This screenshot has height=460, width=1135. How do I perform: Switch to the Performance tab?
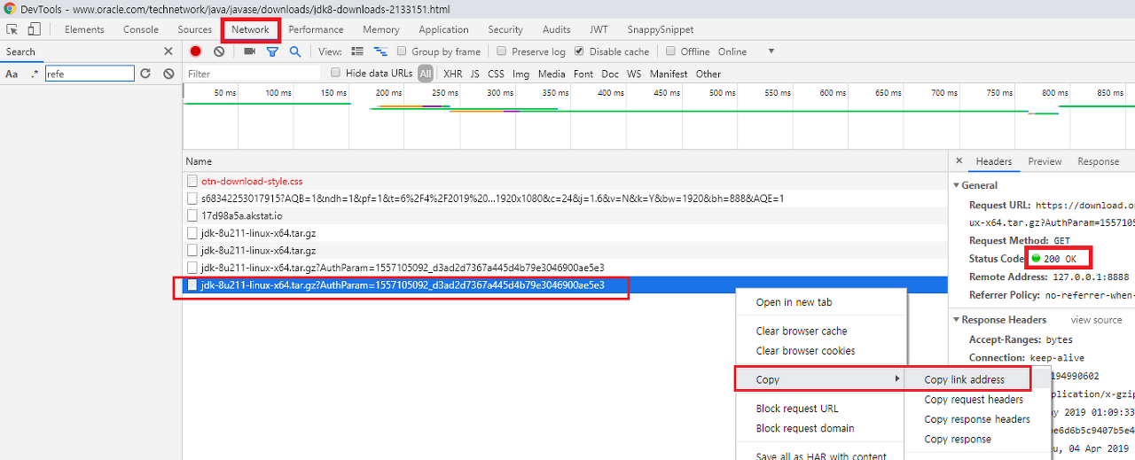click(316, 29)
